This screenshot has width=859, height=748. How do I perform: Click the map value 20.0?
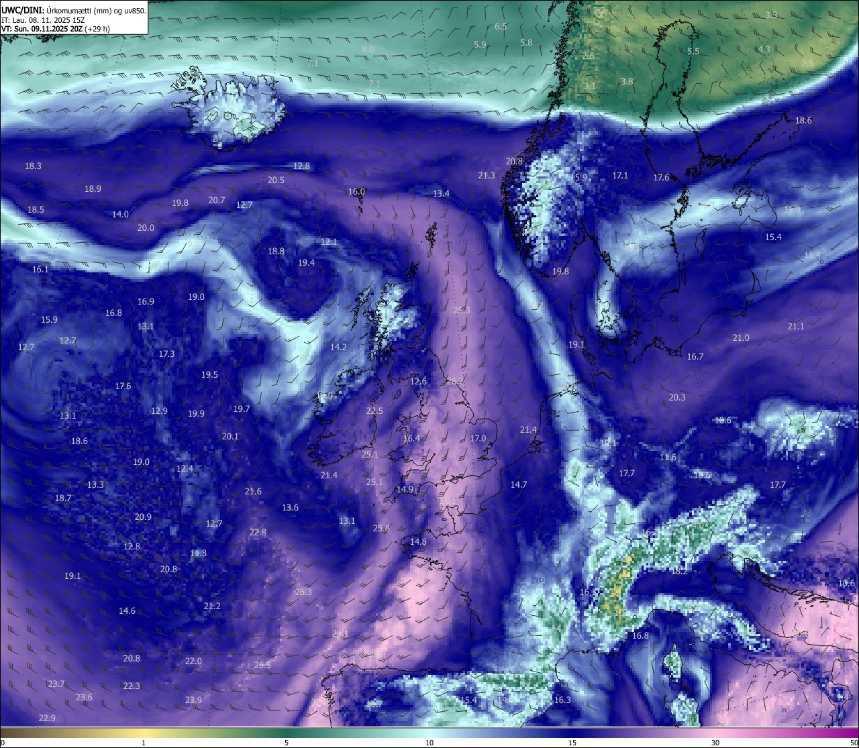[146, 228]
